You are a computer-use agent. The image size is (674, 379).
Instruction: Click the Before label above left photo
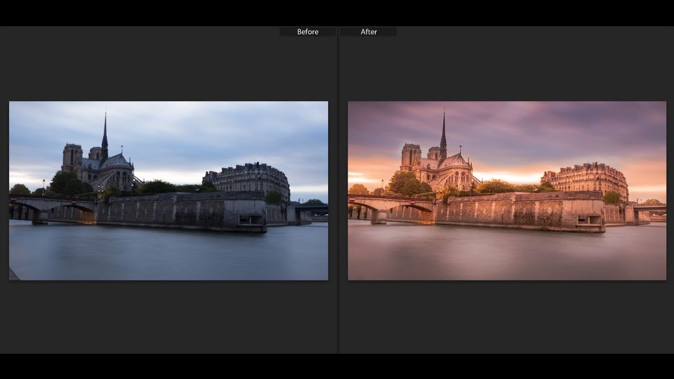click(308, 32)
